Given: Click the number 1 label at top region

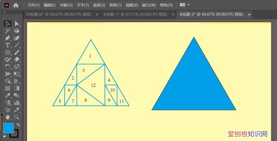Looking at the screenshot, I should point(90,56).
